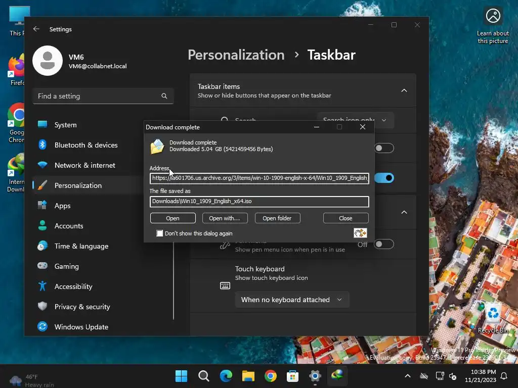Viewport: 518px width, 388px height.
Task: Open Google Chrome desktop shortcut
Action: 17,123
